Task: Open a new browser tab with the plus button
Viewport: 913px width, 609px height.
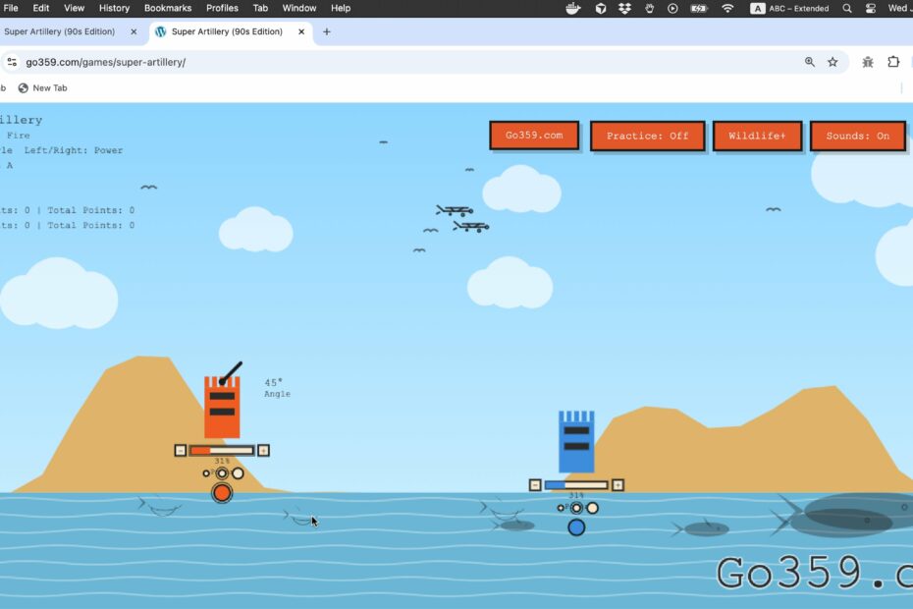Action: [326, 31]
